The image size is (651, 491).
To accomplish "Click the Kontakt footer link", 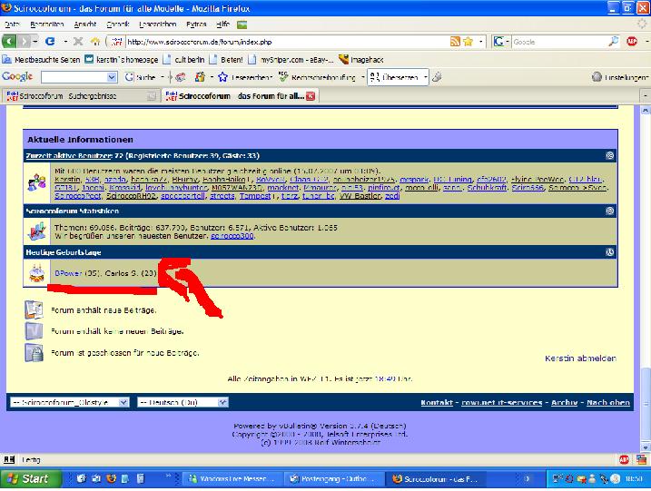I will click(437, 402).
